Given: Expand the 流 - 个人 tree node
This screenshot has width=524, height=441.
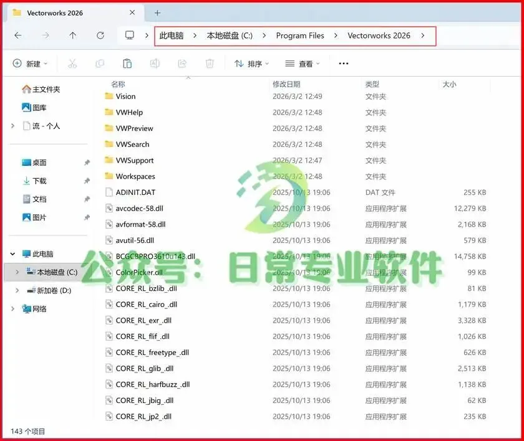Looking at the screenshot, I should [x=12, y=126].
